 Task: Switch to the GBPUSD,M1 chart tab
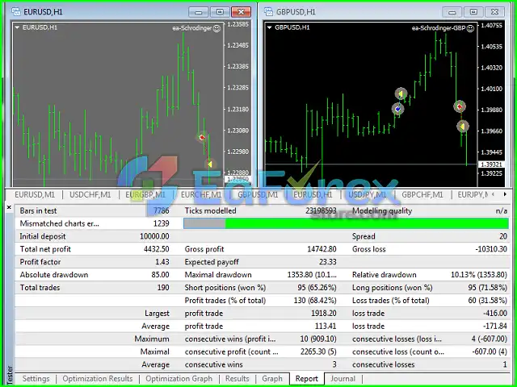point(258,195)
